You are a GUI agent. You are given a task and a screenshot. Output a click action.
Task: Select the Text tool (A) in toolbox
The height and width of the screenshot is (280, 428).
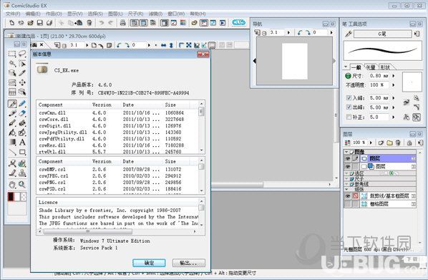click(22, 142)
